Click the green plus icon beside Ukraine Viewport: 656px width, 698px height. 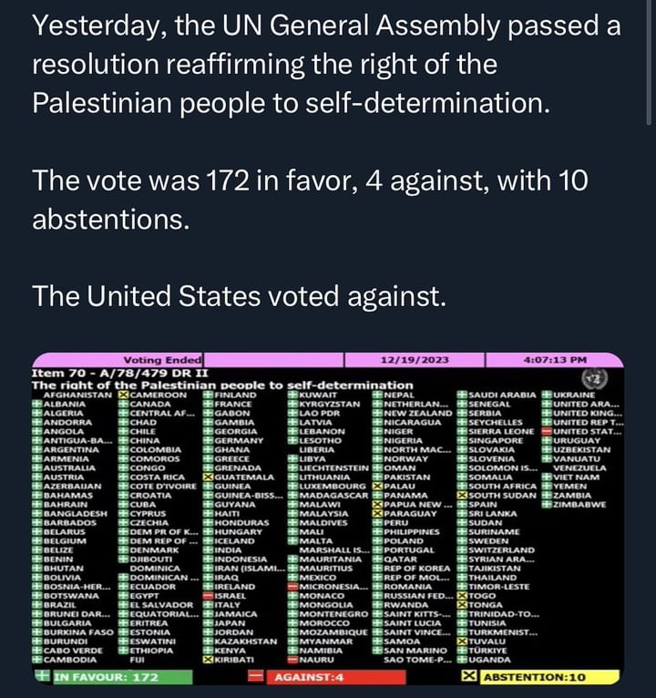[x=547, y=395]
